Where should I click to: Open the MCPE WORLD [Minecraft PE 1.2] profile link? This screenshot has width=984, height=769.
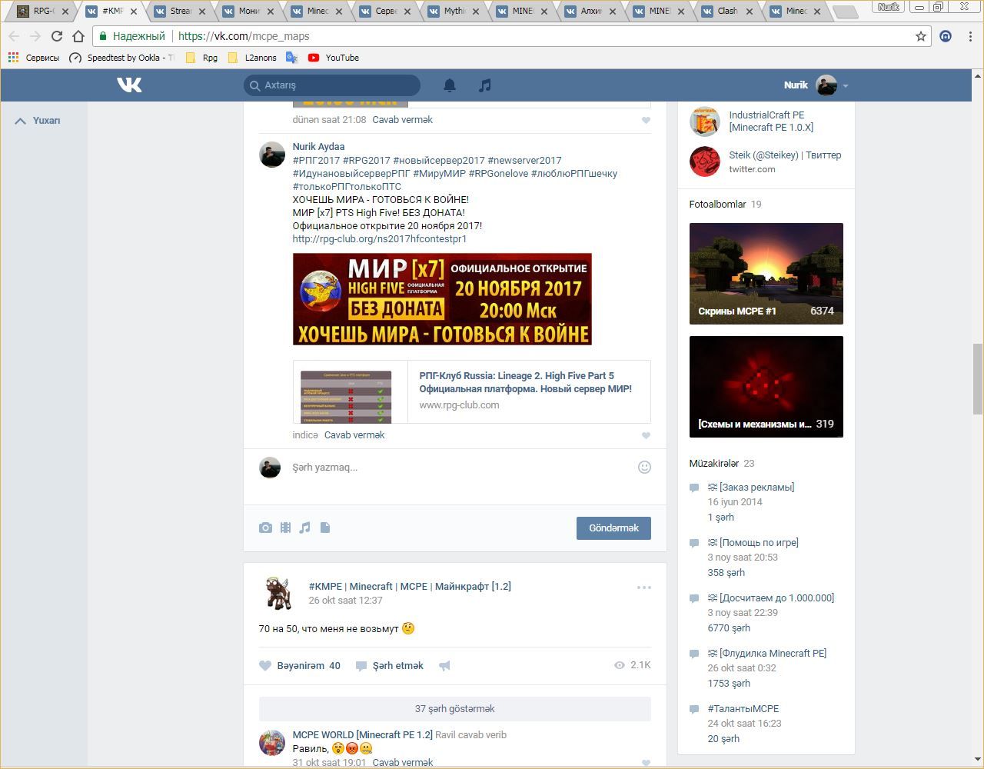point(362,735)
